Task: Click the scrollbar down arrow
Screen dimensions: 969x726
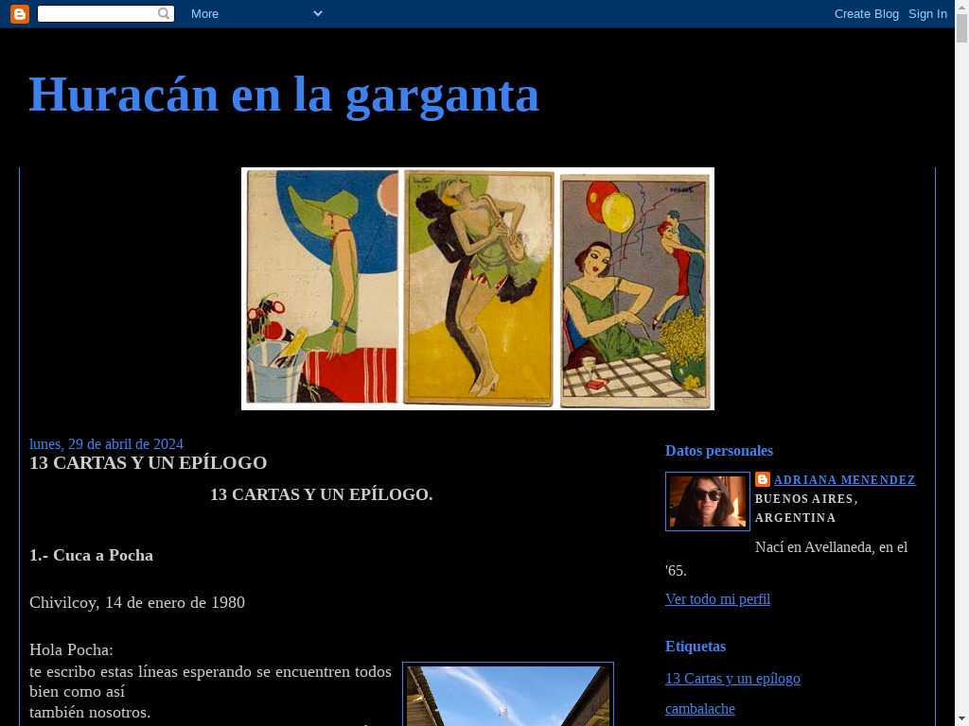Action: coord(961,719)
